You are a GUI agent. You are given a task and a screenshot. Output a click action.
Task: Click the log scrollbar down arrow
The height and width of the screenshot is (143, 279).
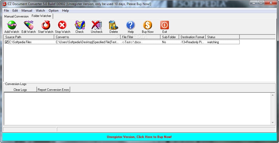coord(273,123)
